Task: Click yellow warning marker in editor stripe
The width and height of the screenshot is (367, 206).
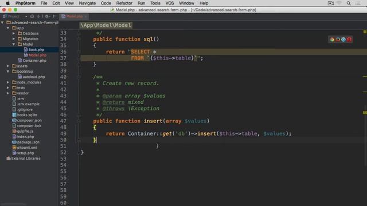Action: click(x=365, y=32)
